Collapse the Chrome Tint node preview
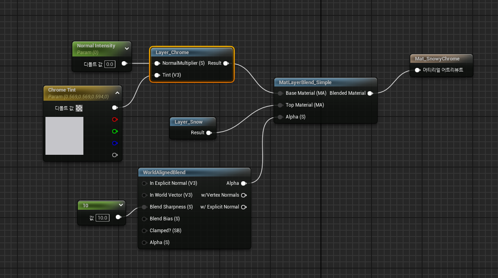This screenshot has width=498, height=278. [117, 93]
